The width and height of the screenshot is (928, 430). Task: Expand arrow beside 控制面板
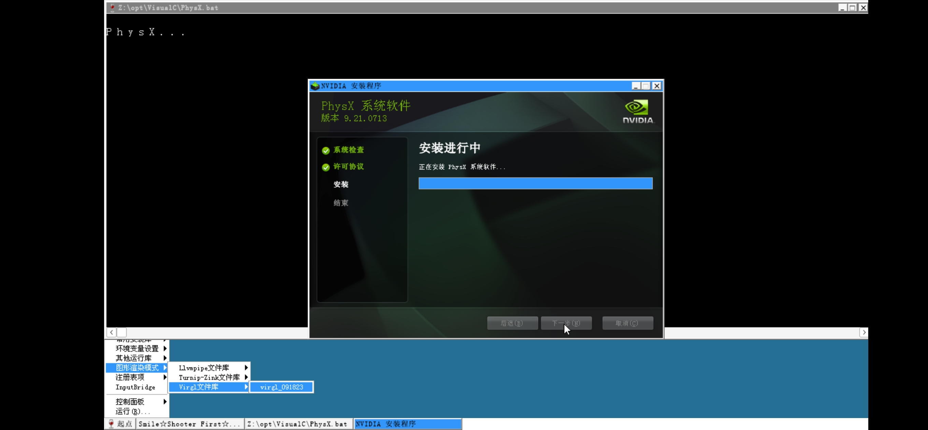tap(165, 402)
